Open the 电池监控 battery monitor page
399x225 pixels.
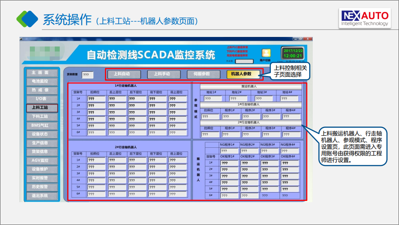click(x=42, y=81)
